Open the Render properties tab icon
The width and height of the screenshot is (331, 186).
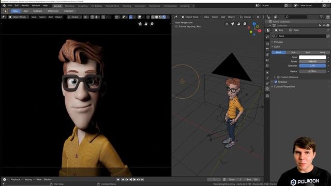coord(267,44)
